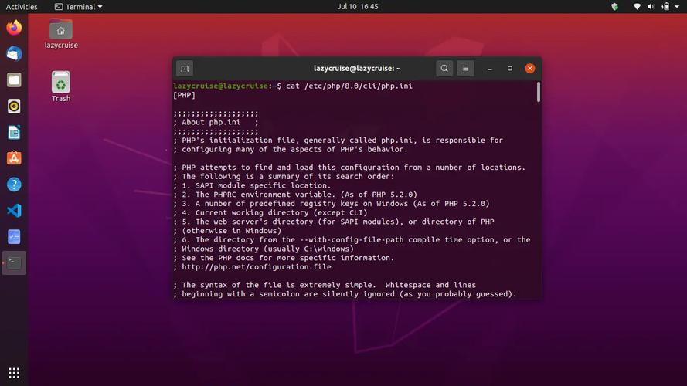The height and width of the screenshot is (386, 687).
Task: Open the terminal hamburger menu
Action: click(x=465, y=68)
